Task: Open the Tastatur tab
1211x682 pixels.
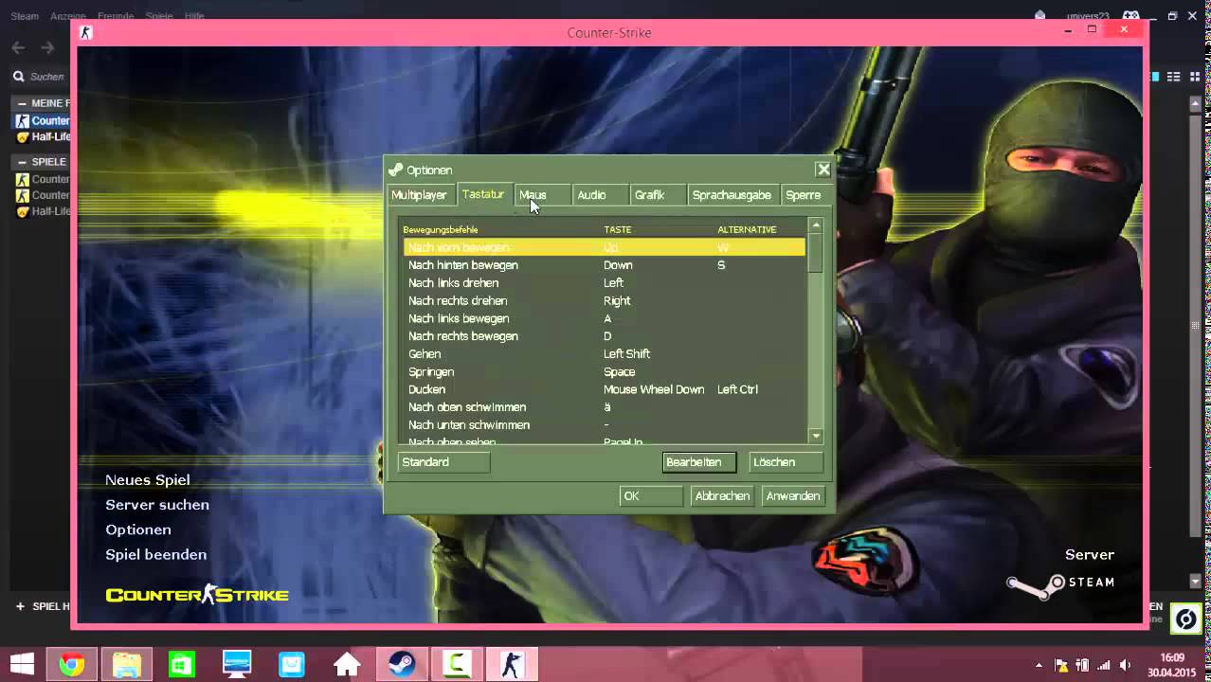Action: [485, 194]
